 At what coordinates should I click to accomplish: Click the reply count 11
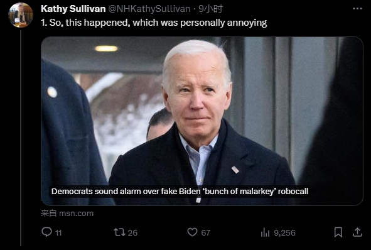58,232
